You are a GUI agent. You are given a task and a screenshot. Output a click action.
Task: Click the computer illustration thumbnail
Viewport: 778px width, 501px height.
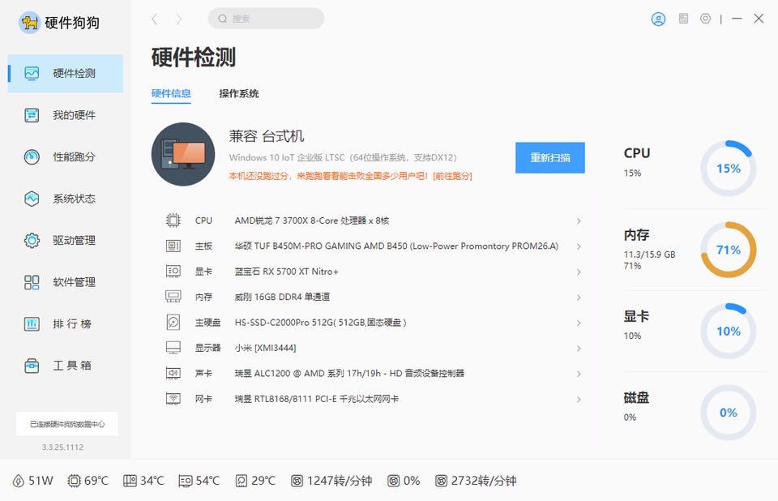coord(183,154)
